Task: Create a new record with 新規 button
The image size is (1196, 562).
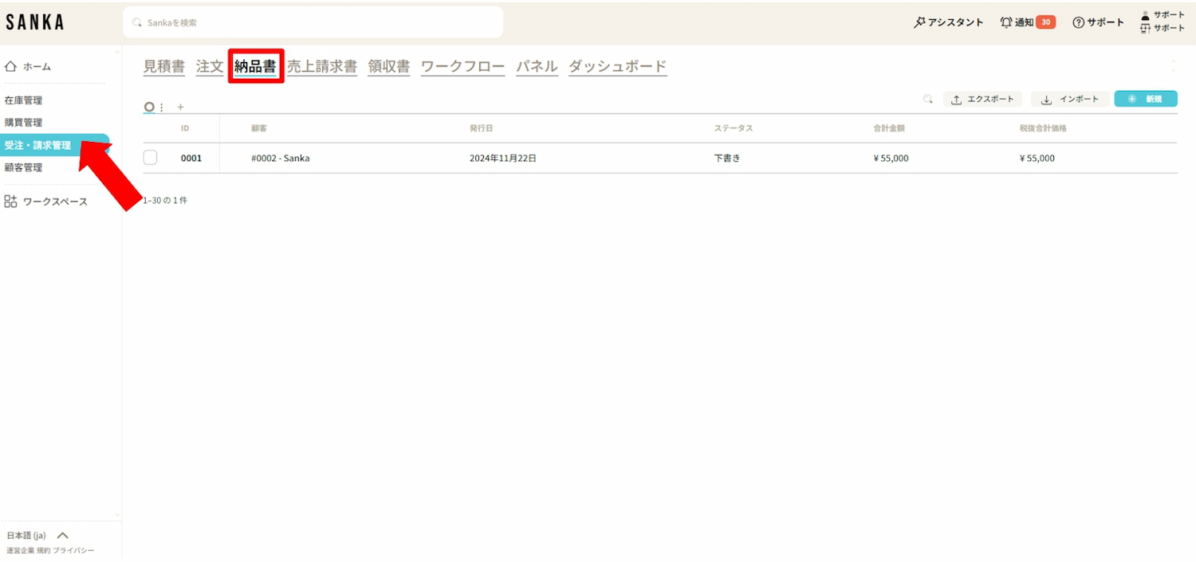Action: point(1146,99)
